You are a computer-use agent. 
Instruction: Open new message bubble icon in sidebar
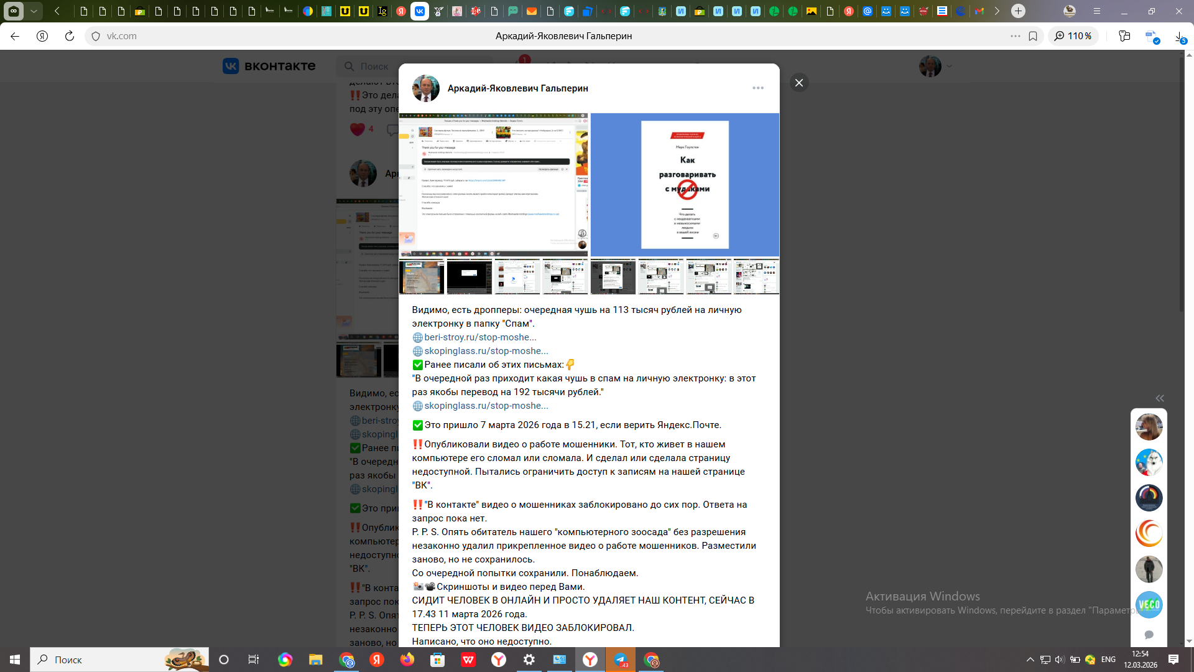tap(1149, 635)
